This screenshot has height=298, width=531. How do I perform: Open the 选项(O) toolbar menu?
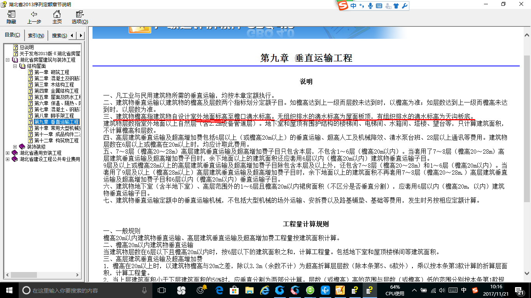coord(80,17)
